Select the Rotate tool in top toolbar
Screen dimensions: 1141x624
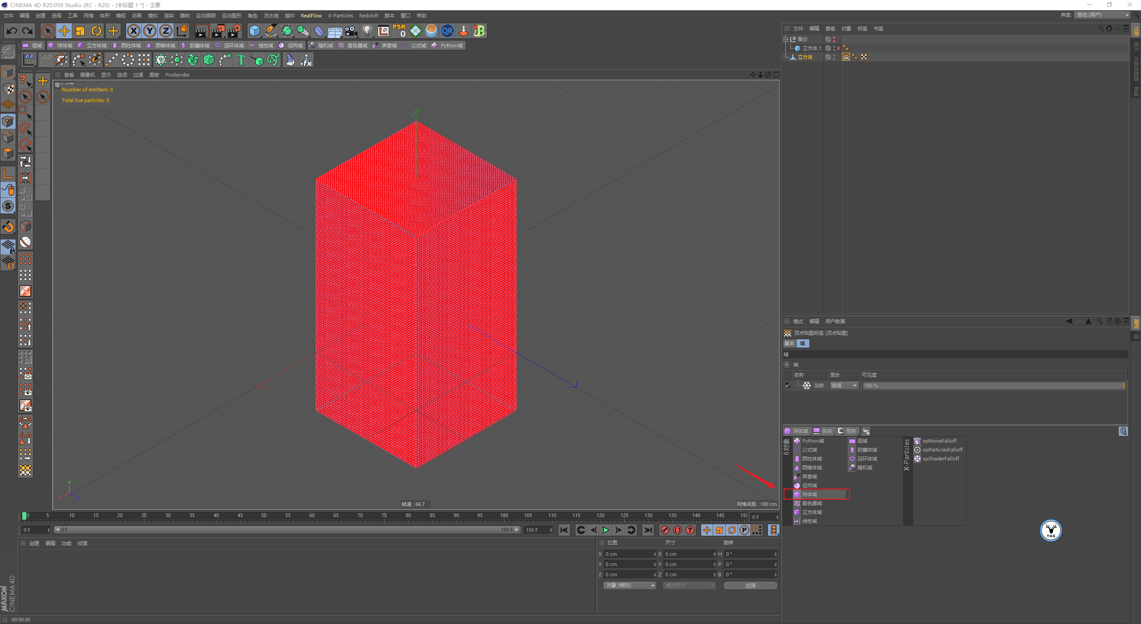pyautogui.click(x=96, y=31)
